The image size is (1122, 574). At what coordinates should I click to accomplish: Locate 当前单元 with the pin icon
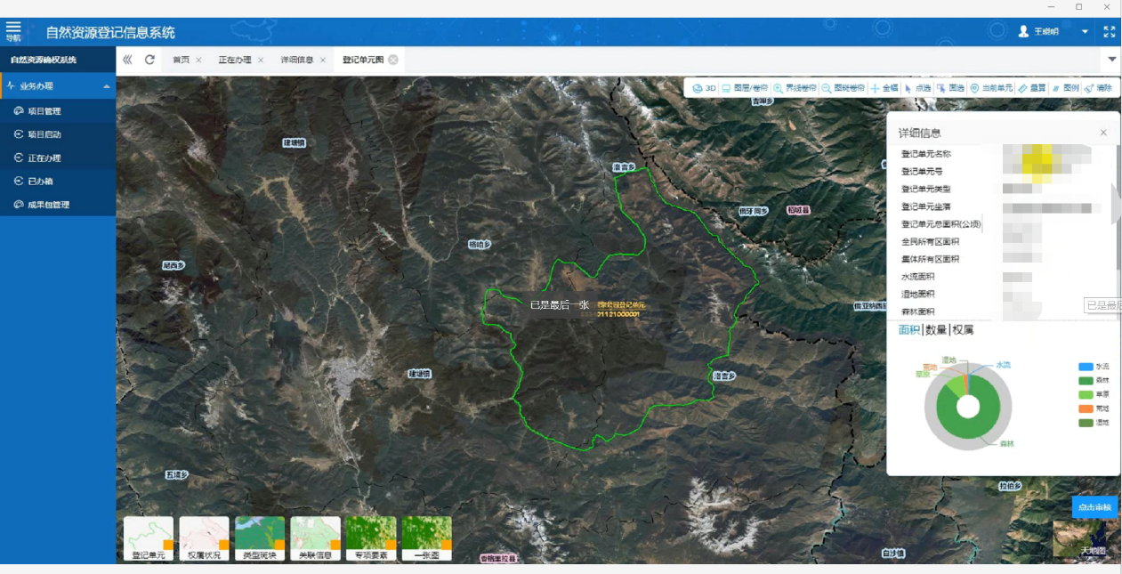coord(991,88)
